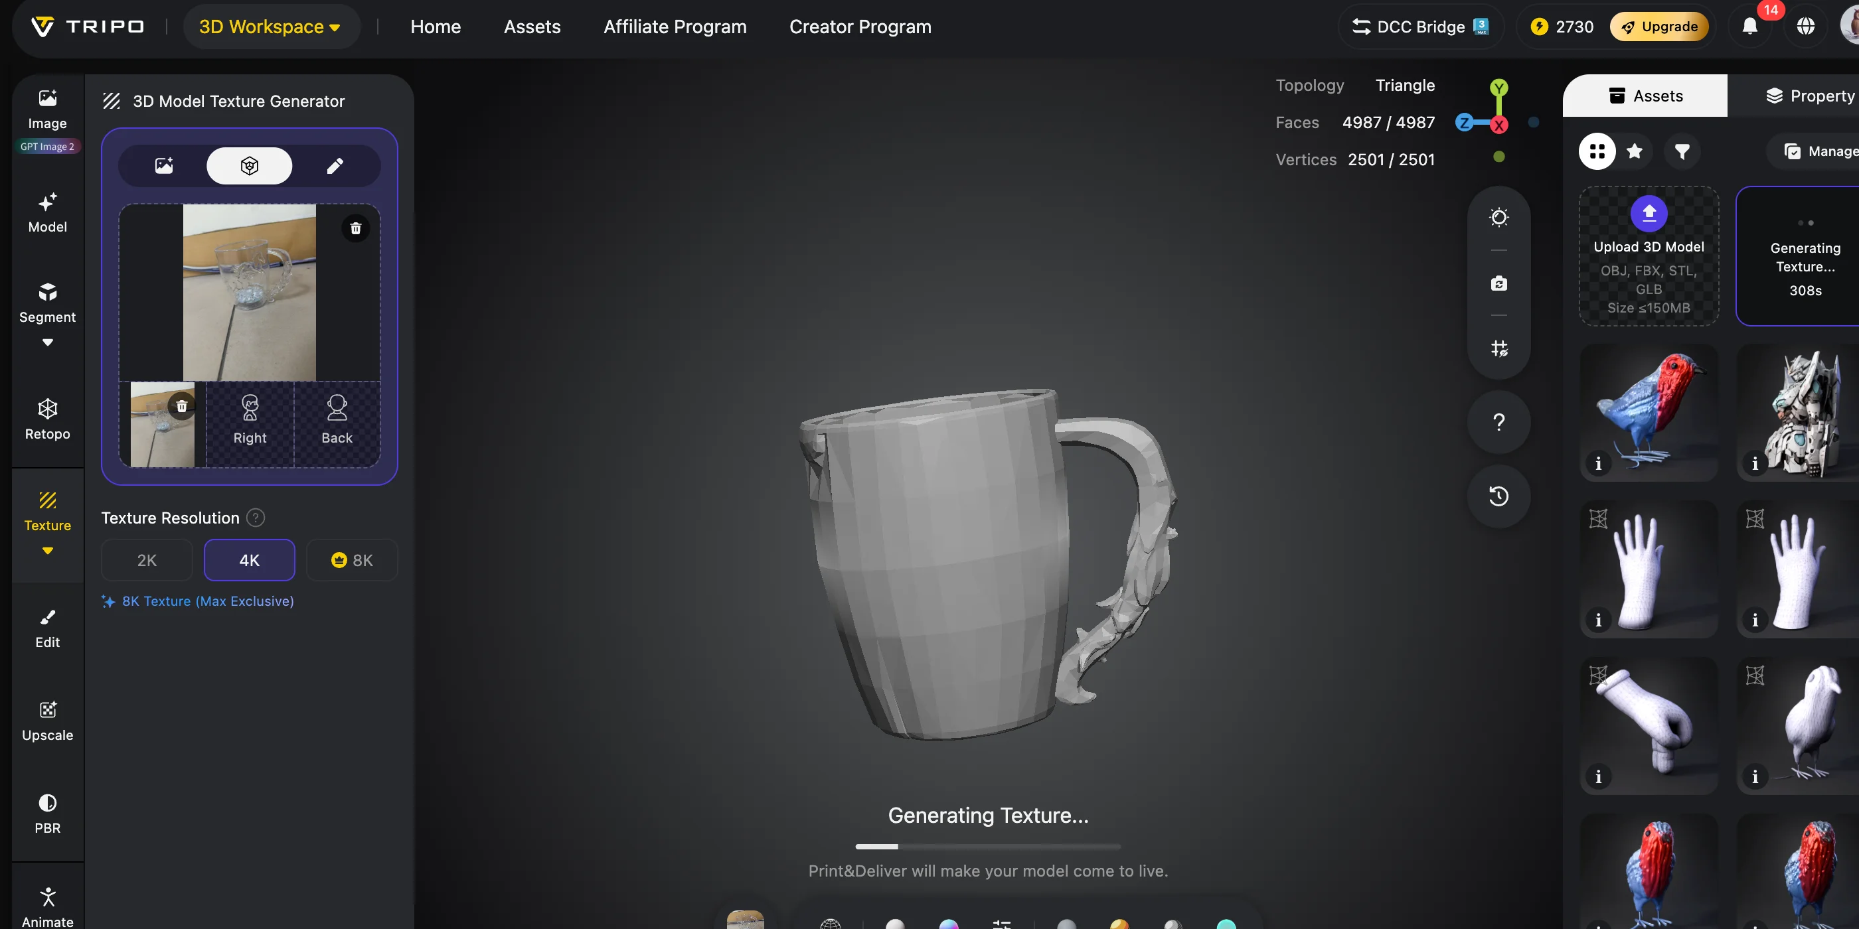Snap view to the blue Z axis handle
1859x929 pixels.
tap(1464, 123)
